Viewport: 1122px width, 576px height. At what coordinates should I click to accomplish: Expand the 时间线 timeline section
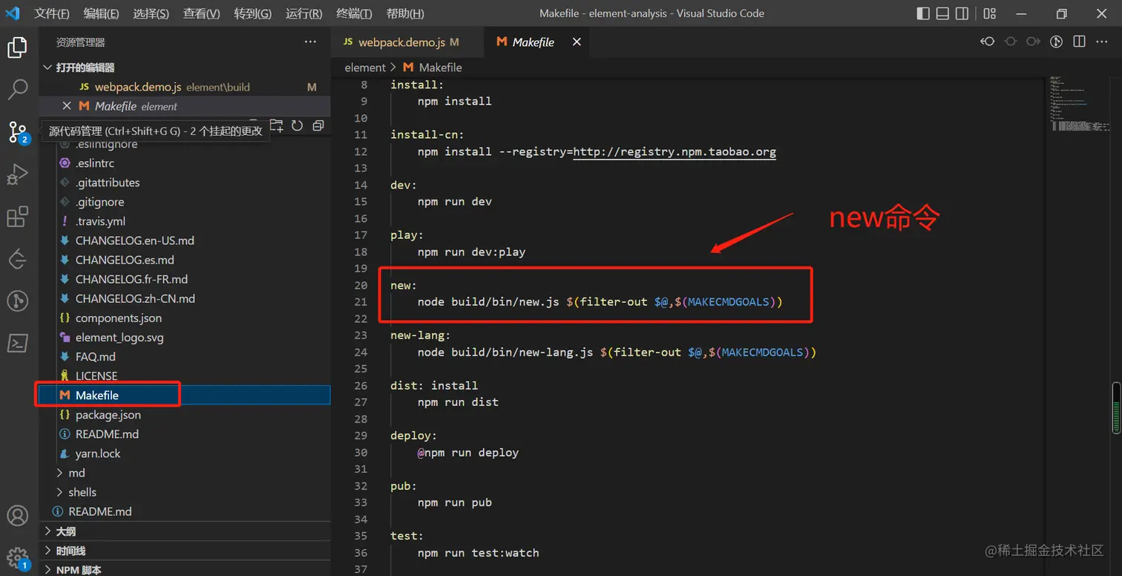point(185,551)
